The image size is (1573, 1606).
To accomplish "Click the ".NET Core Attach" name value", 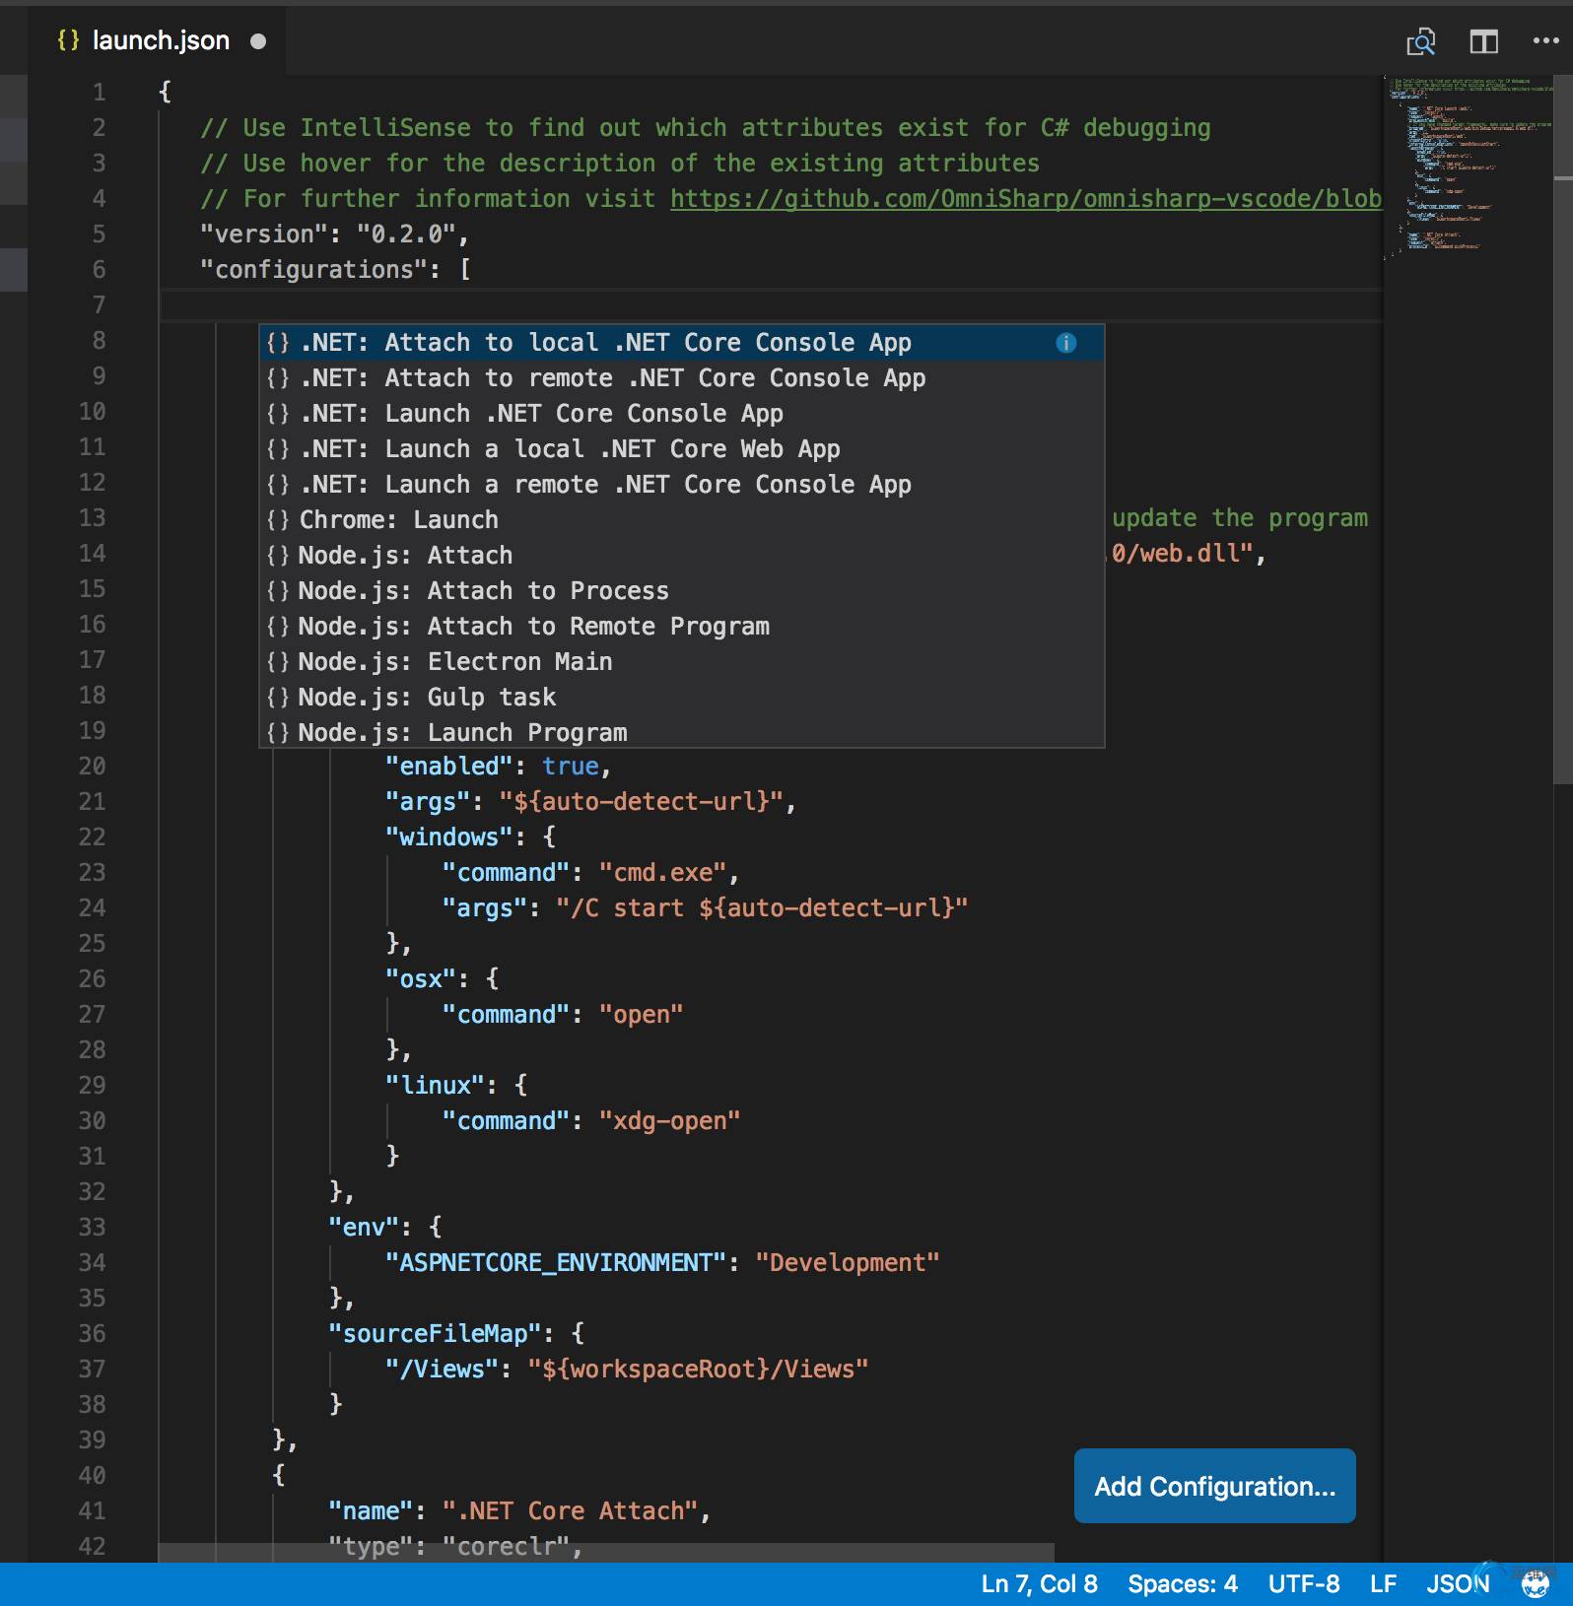I will coord(570,1511).
